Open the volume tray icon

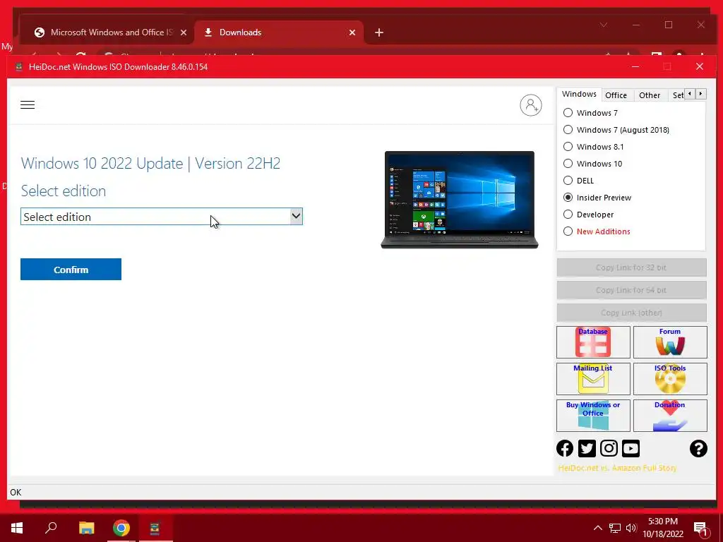click(x=631, y=528)
